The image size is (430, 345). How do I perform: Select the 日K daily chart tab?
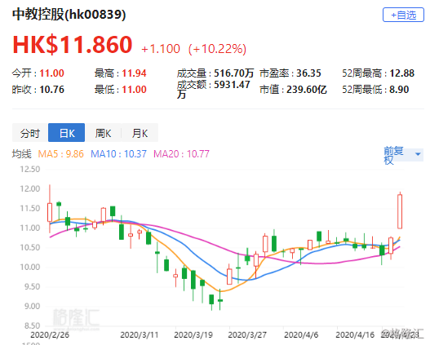click(67, 133)
